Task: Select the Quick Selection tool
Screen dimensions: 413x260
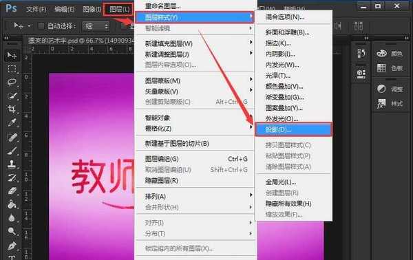Action: 12,96
